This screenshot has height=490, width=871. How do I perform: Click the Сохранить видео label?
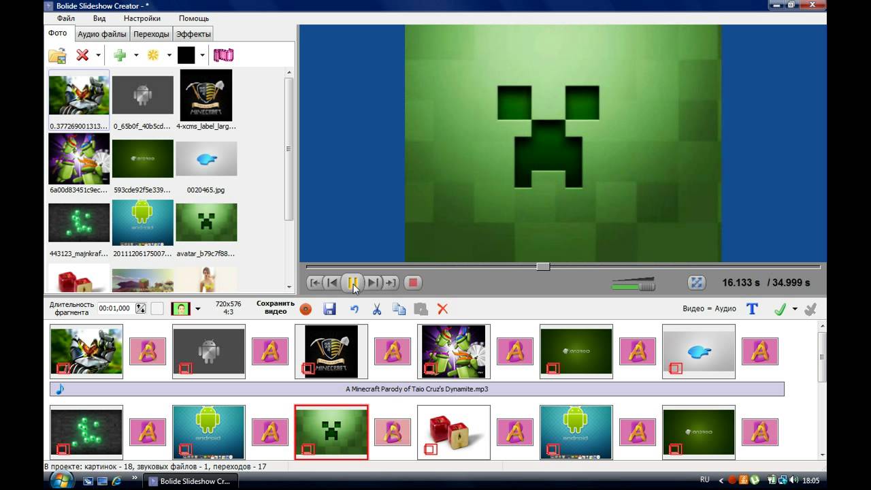coord(276,308)
